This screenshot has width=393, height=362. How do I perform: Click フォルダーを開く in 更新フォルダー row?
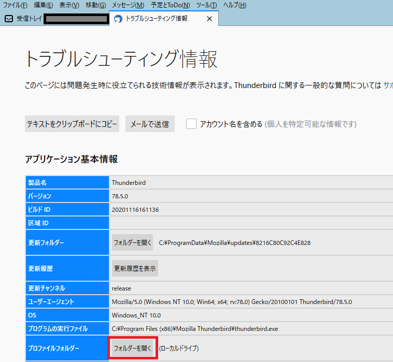point(132,242)
